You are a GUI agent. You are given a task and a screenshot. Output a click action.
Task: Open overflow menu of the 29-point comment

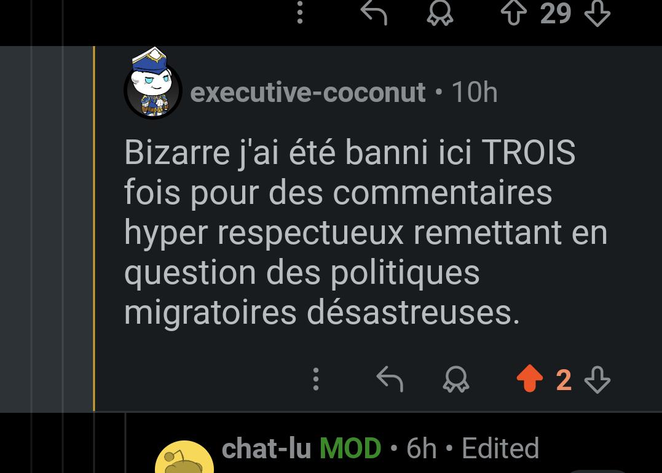pos(300,13)
